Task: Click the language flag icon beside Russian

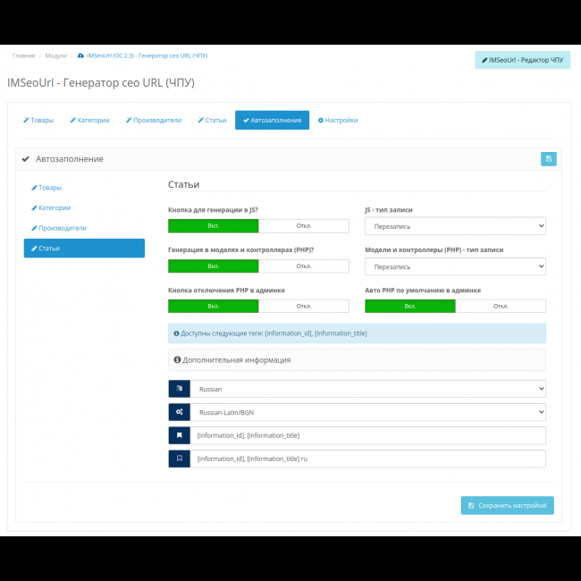Action: [x=179, y=390]
